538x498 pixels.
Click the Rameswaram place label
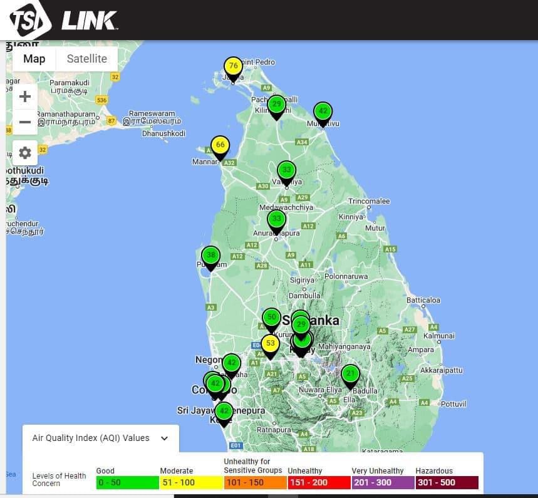point(152,113)
